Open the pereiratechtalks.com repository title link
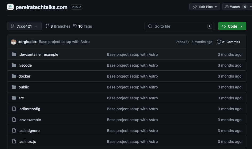 41,7
